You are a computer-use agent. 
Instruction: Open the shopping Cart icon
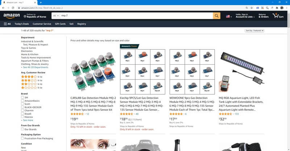pyautogui.click(x=278, y=16)
